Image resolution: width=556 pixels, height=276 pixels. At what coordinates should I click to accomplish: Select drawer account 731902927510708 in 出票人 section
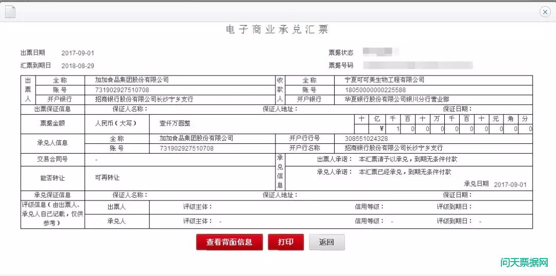click(x=122, y=90)
